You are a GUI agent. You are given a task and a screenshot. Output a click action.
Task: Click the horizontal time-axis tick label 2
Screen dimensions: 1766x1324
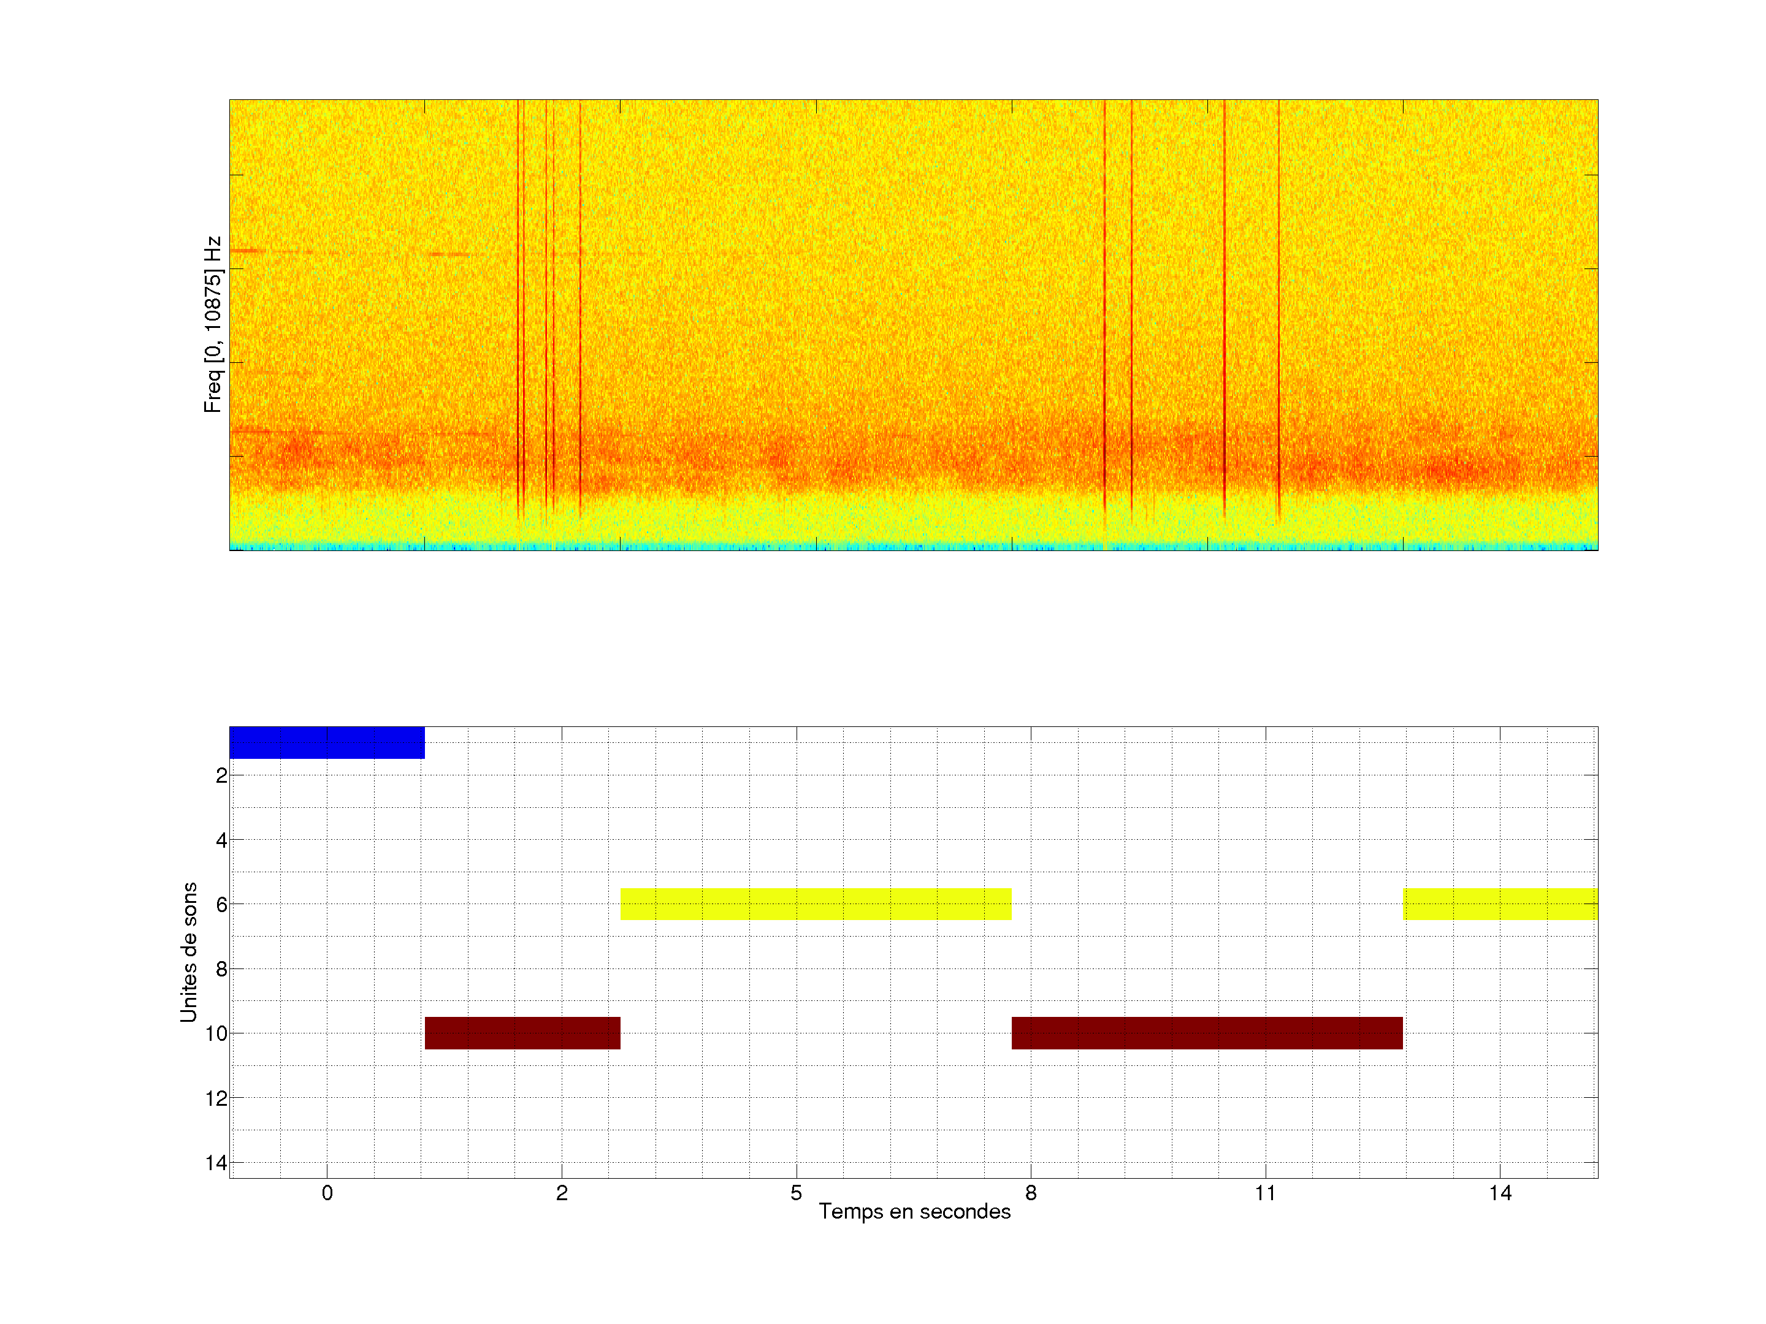click(562, 1193)
